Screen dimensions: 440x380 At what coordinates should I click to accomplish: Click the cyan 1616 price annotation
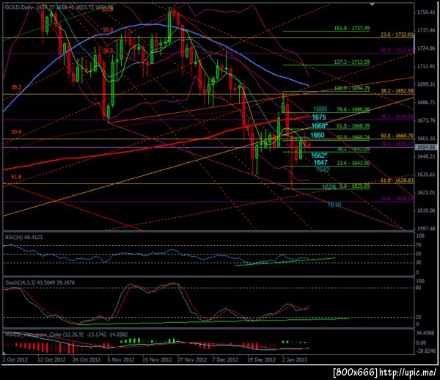[334, 205]
